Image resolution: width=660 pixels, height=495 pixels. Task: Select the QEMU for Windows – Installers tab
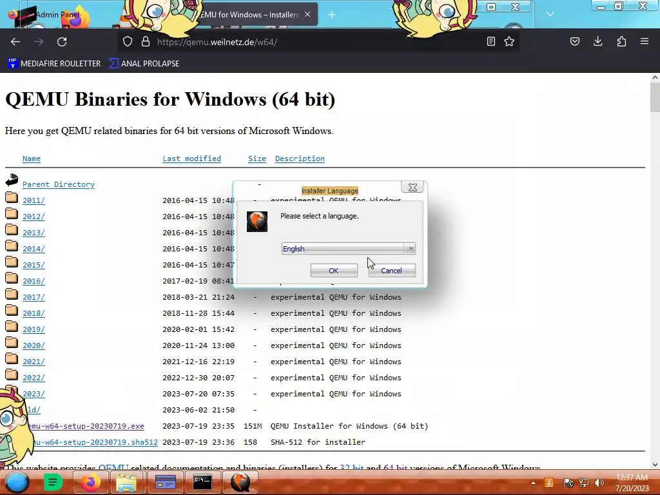pyautogui.click(x=249, y=15)
